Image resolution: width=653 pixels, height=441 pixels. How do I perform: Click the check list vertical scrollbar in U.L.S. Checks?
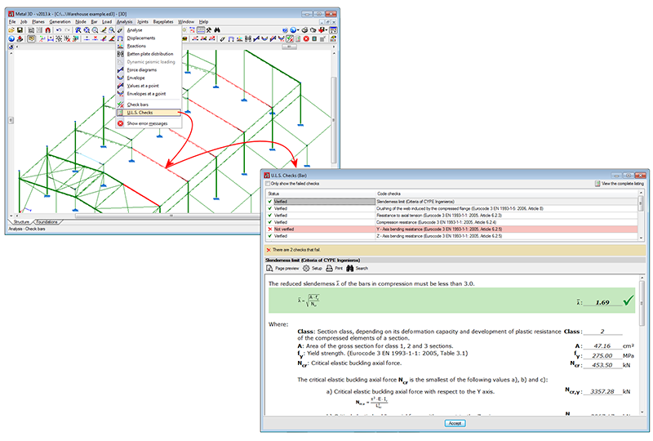641,215
